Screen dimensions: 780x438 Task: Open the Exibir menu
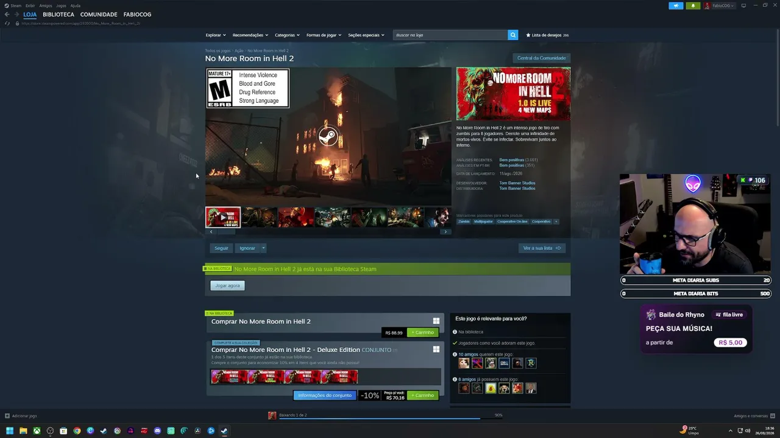click(x=30, y=5)
